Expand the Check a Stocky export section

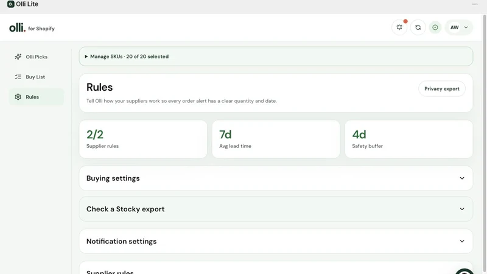click(276, 209)
